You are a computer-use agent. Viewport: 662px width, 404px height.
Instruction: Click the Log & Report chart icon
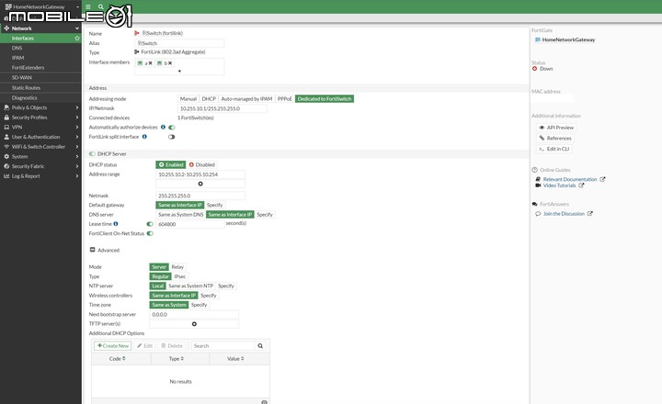pos(6,176)
